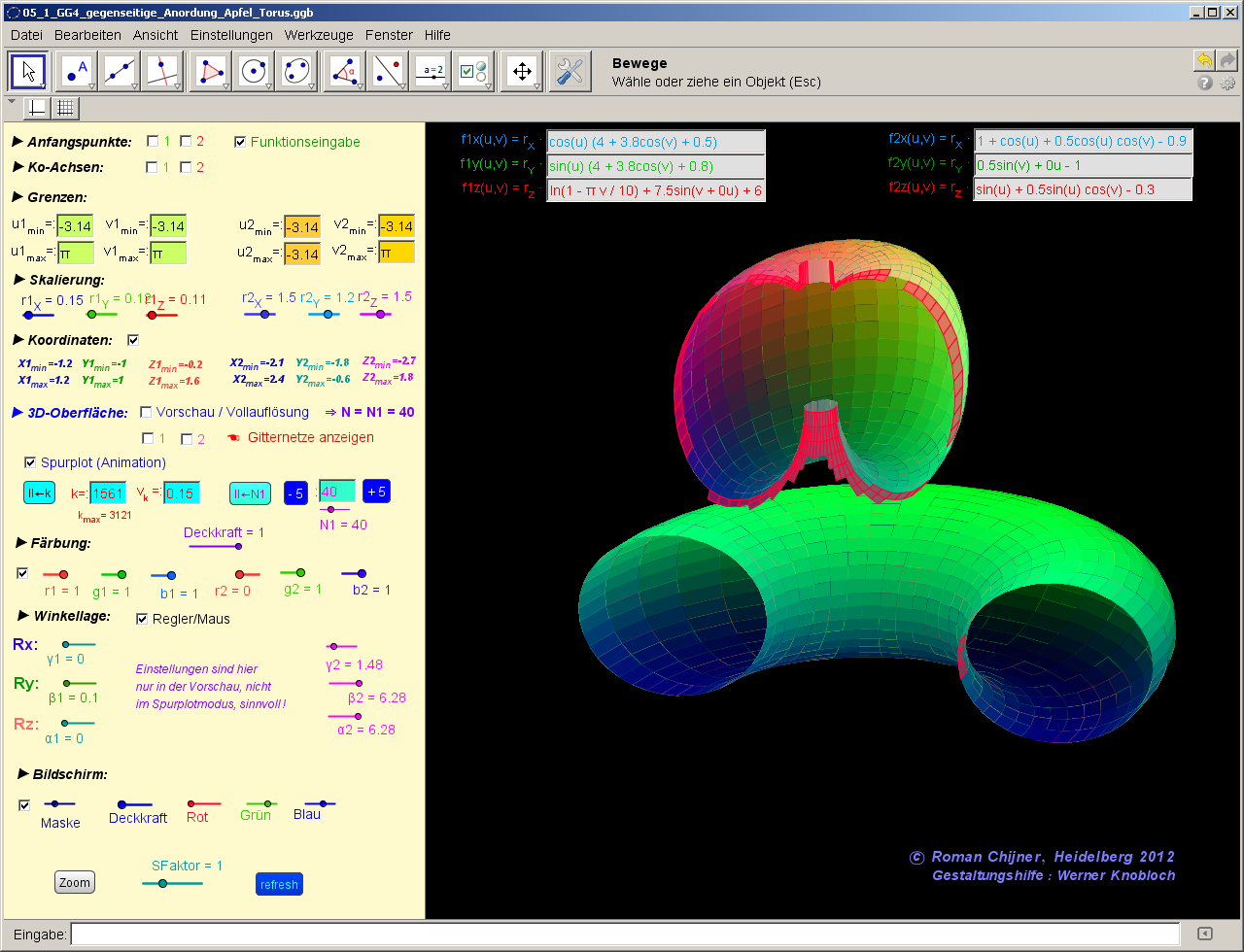The image size is (1244, 952).
Task: Select the Slider tool (a=2)
Action: click(430, 71)
